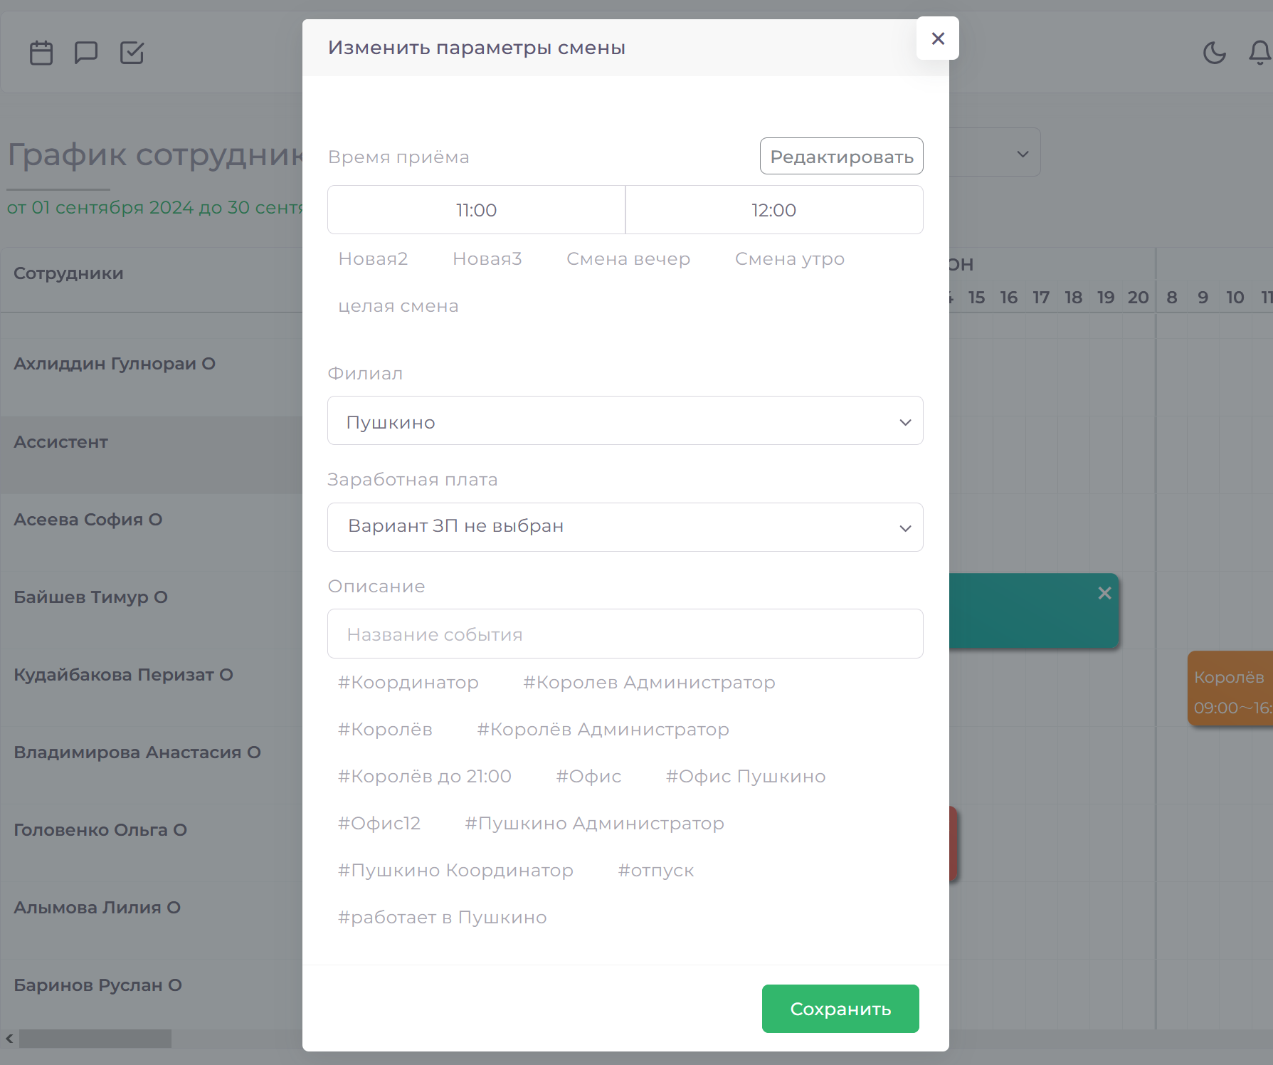
Task: Pick the целая смена preset
Action: [398, 305]
